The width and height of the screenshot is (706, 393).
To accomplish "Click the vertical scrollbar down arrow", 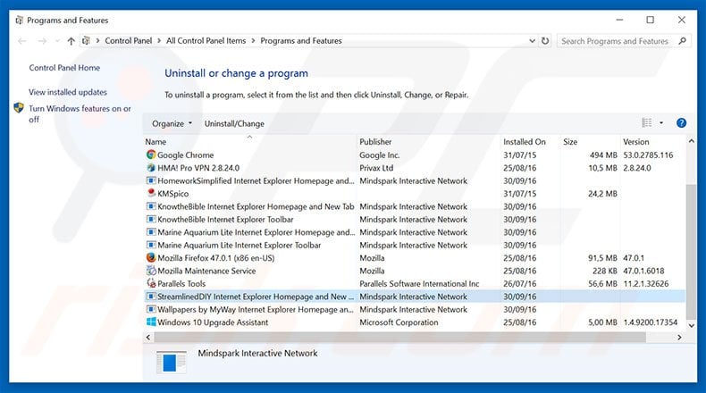I will tap(691, 325).
